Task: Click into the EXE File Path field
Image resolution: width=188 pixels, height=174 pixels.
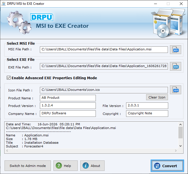Action: pyautogui.click(x=104, y=66)
